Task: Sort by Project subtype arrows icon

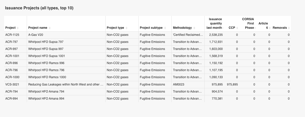Action: [x=165, y=28]
